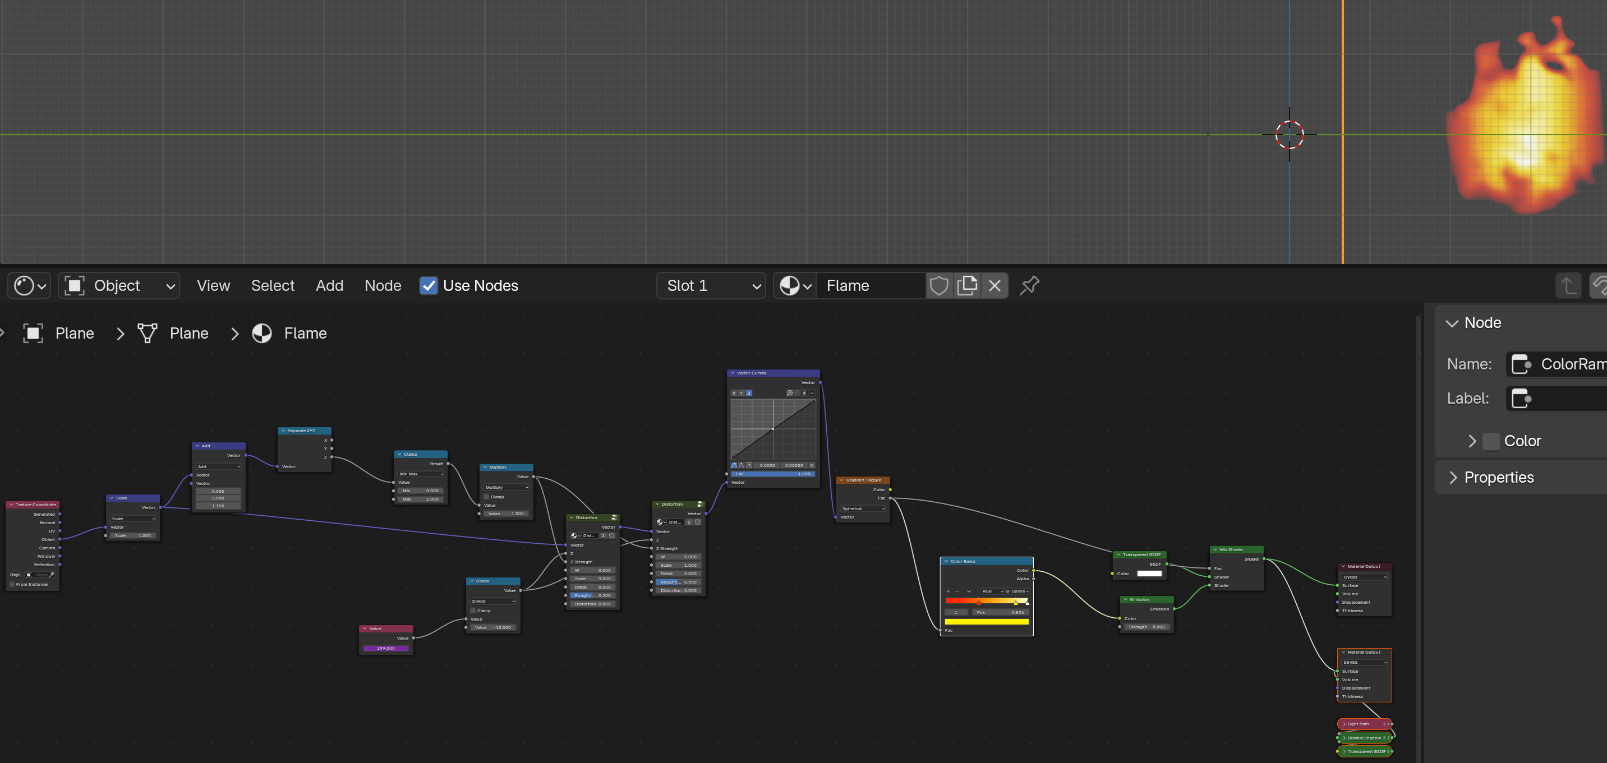Click the yellow Color Ramp stop swatch

coord(986,622)
